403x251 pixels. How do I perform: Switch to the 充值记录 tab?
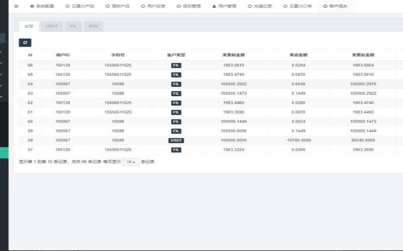[x=259, y=6]
